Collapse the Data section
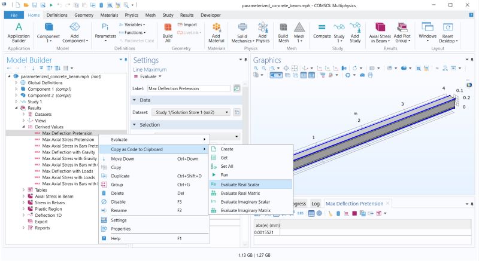The width and height of the screenshot is (479, 261). 134,100
